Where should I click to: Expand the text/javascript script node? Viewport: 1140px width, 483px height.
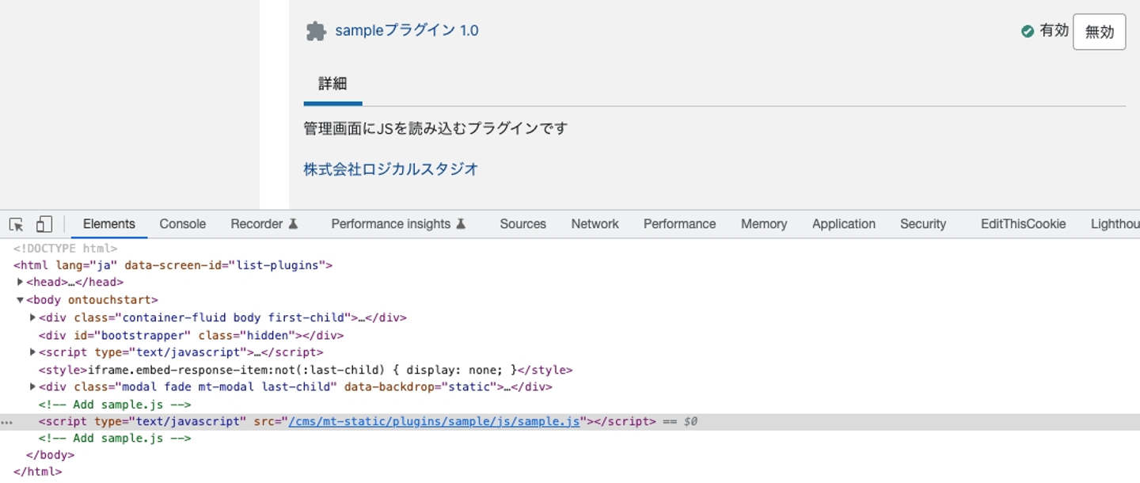coord(33,352)
